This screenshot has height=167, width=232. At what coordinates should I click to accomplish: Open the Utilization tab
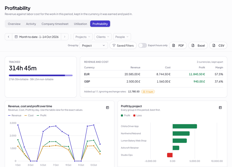(x=80, y=24)
